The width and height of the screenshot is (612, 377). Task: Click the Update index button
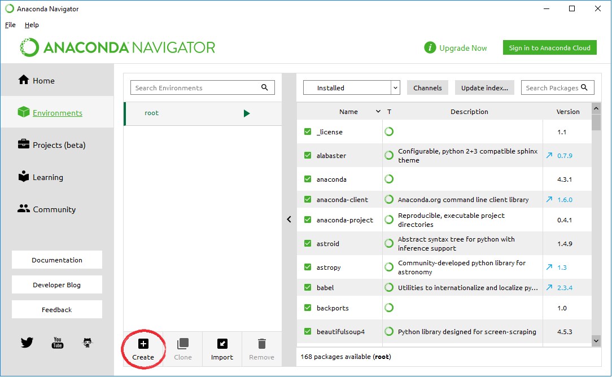coord(484,88)
